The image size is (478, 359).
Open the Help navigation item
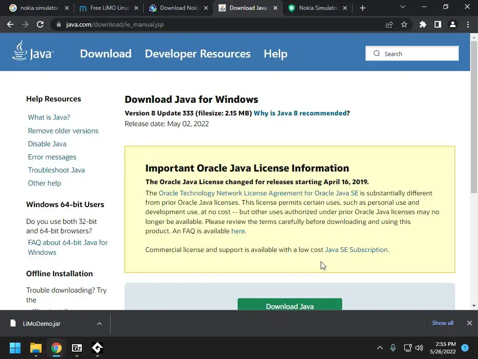275,54
